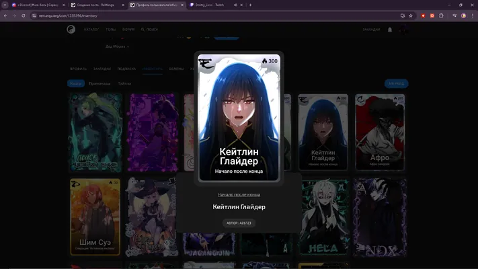Screen dimensions: 478x269
Task: Open the 'Форум' menu item
Action: pos(128,30)
